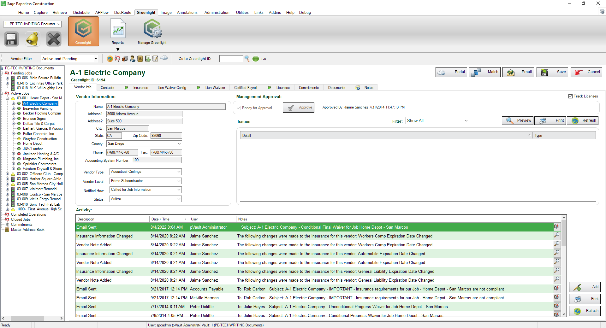Click the Match button
Viewport: 606px width, 328px height.
click(485, 72)
